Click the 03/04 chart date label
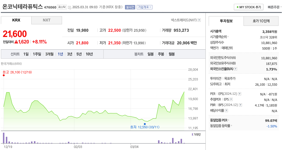The height and width of the screenshot is (150, 283). [x=134, y=147]
